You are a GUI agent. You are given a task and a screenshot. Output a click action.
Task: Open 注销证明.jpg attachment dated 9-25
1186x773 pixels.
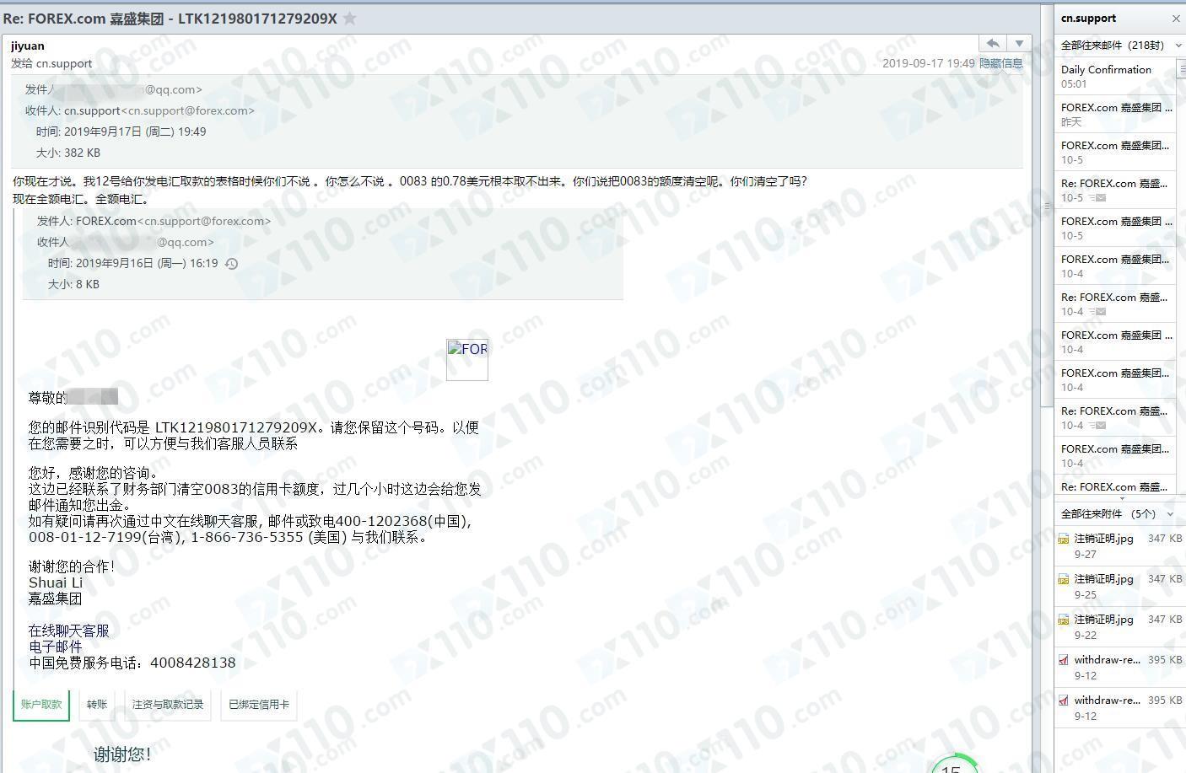1119,586
